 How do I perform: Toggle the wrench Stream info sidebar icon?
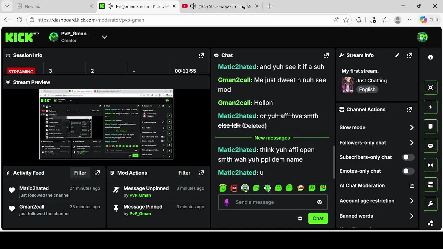431,204
